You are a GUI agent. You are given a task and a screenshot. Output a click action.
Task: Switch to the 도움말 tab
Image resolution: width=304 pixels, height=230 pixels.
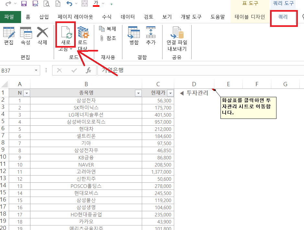218,17
